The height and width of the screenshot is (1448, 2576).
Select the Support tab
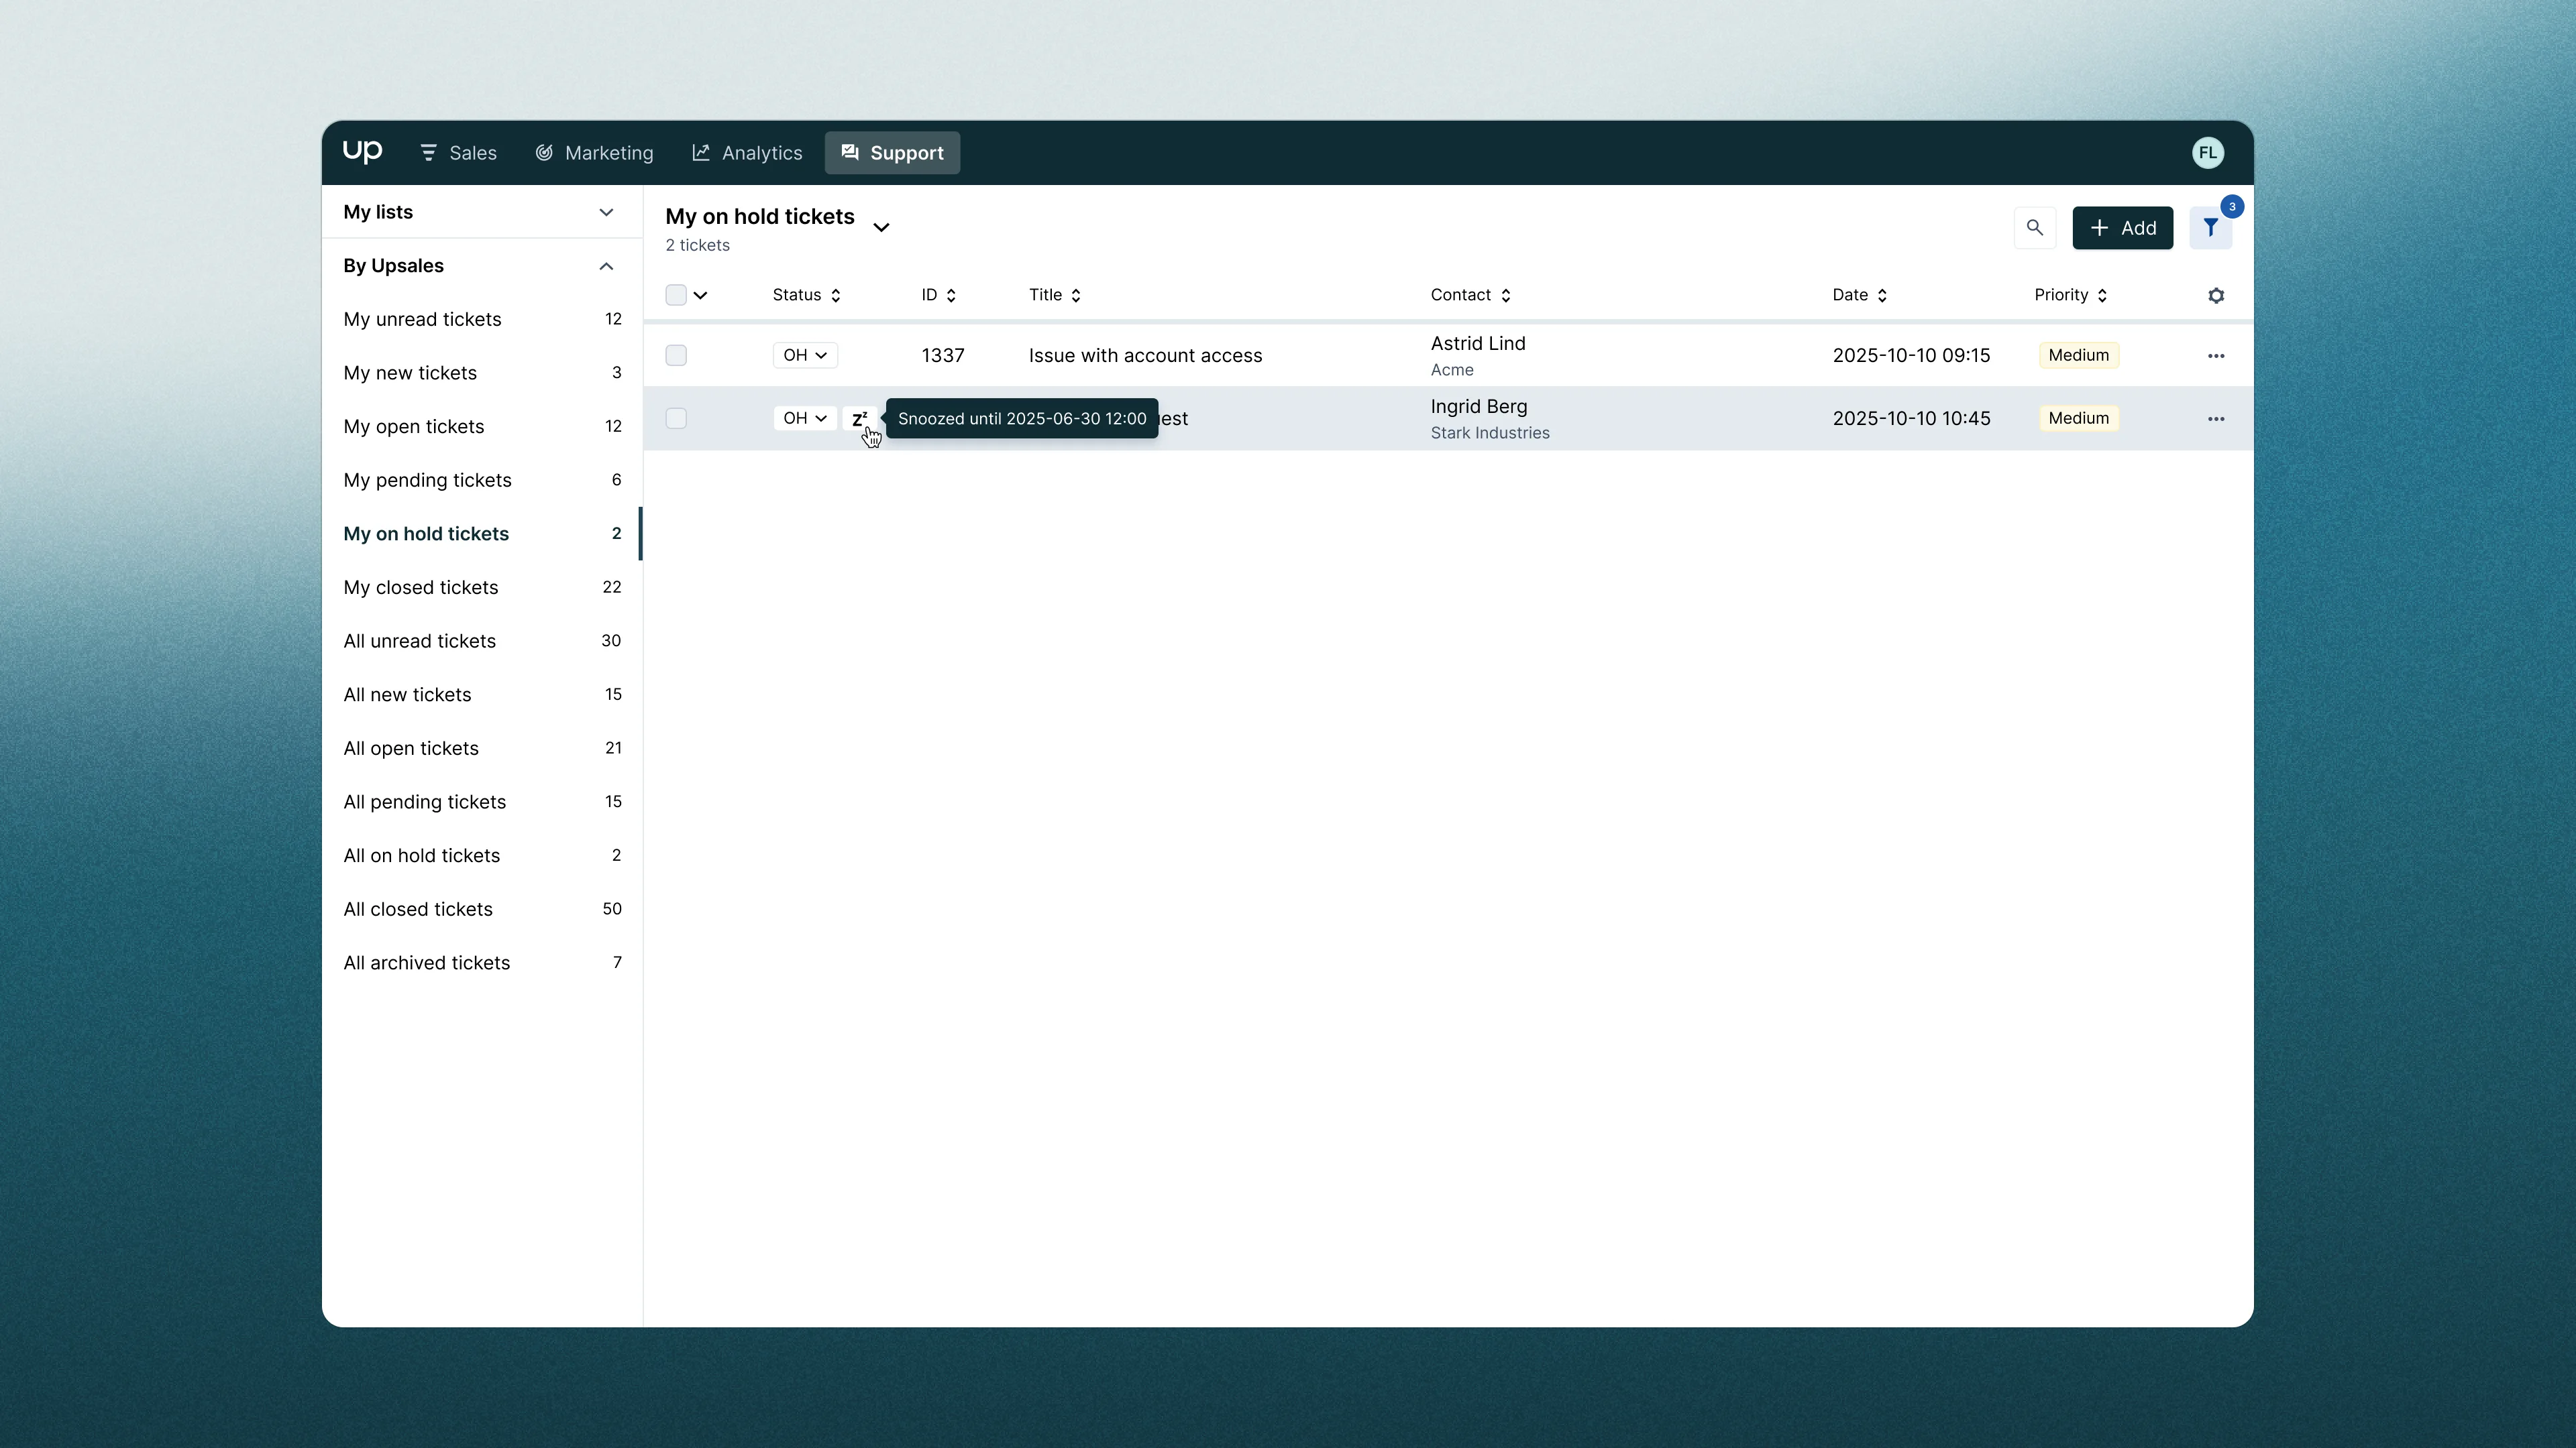[x=892, y=153]
